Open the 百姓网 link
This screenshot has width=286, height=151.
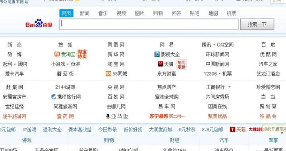pos(116,97)
